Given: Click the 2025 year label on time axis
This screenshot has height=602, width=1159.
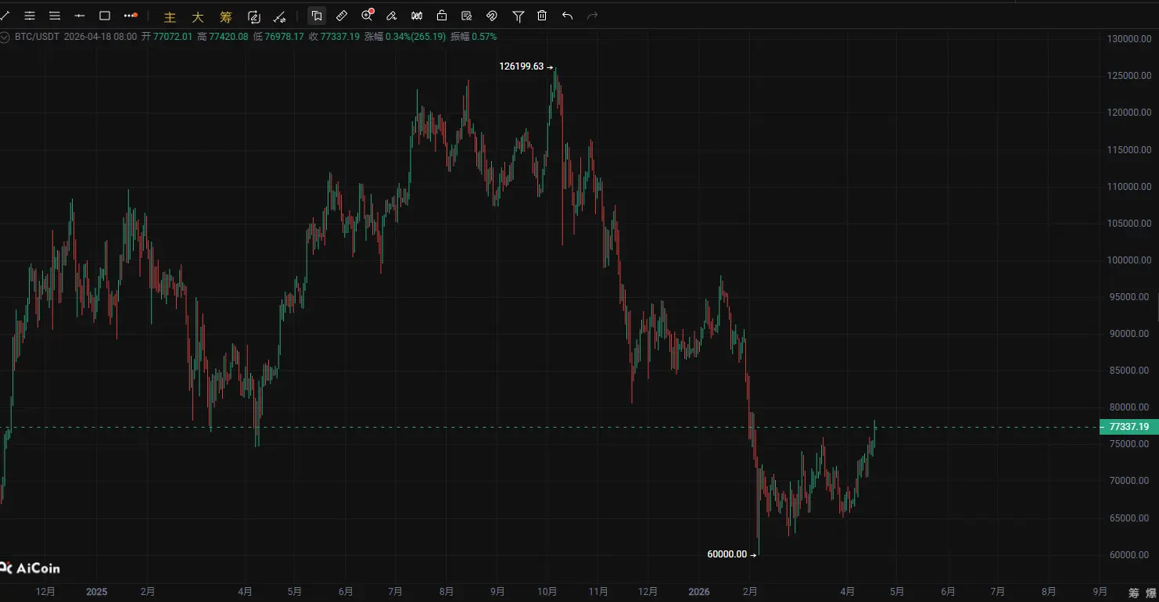Looking at the screenshot, I should (96, 592).
